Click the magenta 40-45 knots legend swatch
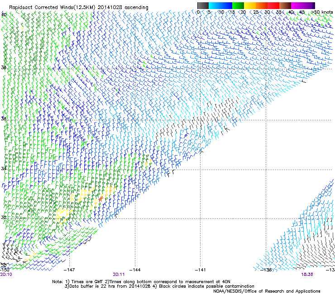Screen dimensions: 335x294 tap(297, 5)
